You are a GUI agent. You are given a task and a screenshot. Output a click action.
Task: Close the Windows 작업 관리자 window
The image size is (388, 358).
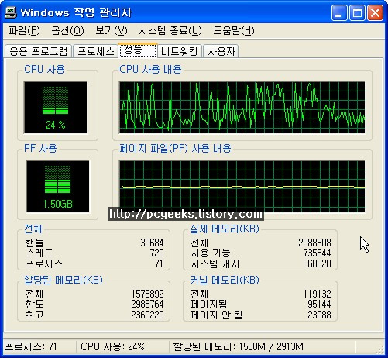point(375,13)
